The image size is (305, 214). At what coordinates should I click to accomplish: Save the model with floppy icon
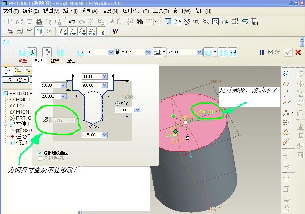29,21
